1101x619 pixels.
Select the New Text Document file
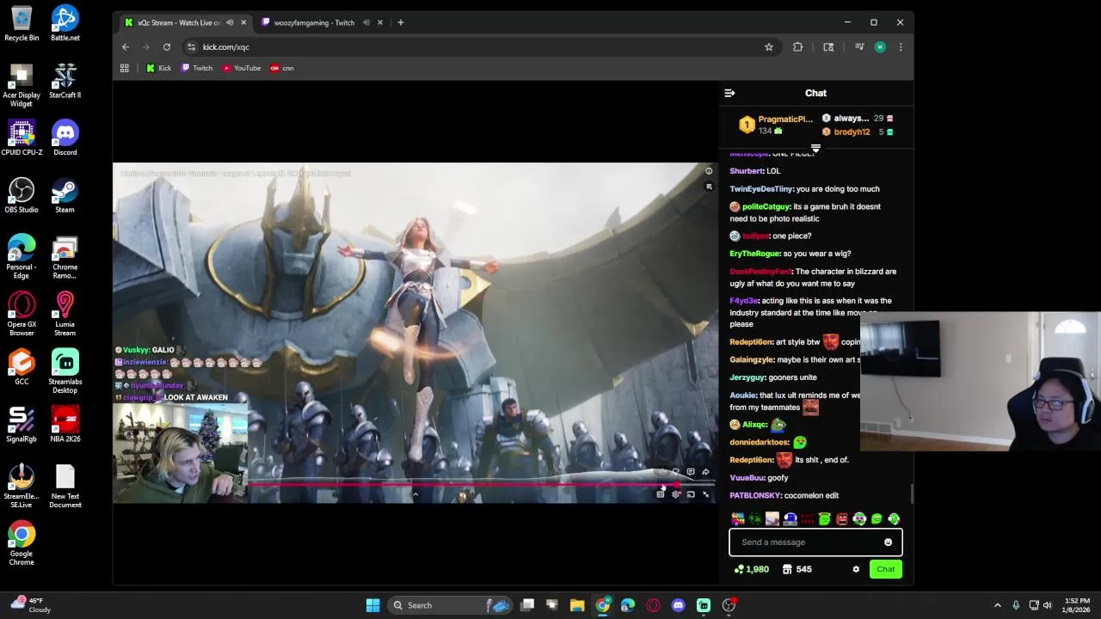pos(65,487)
